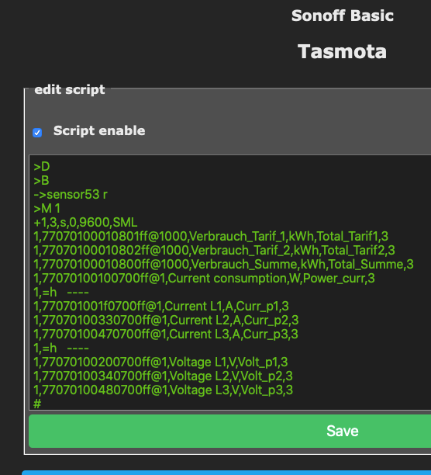This screenshot has width=431, height=475.
Task: Click the Verbrauch_Tarif_1 script line
Action: (211, 236)
